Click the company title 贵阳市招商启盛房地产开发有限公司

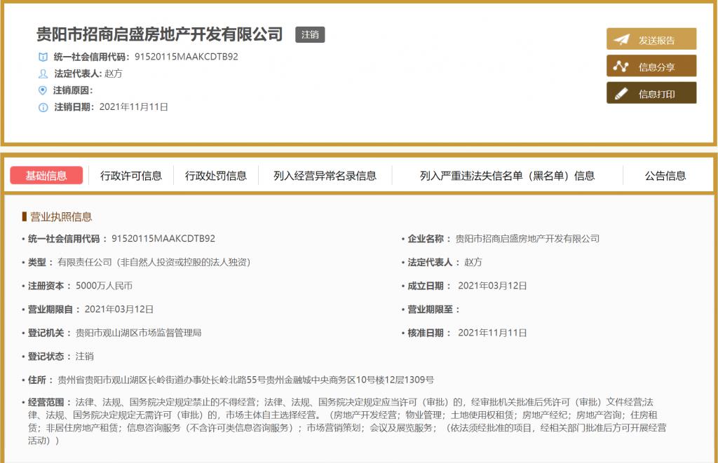[160, 34]
